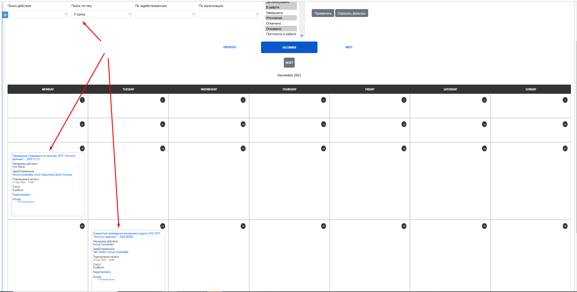Click the day 23 number badge
Image resolution: width=577 pixels, height=292 pixels.
(162, 226)
